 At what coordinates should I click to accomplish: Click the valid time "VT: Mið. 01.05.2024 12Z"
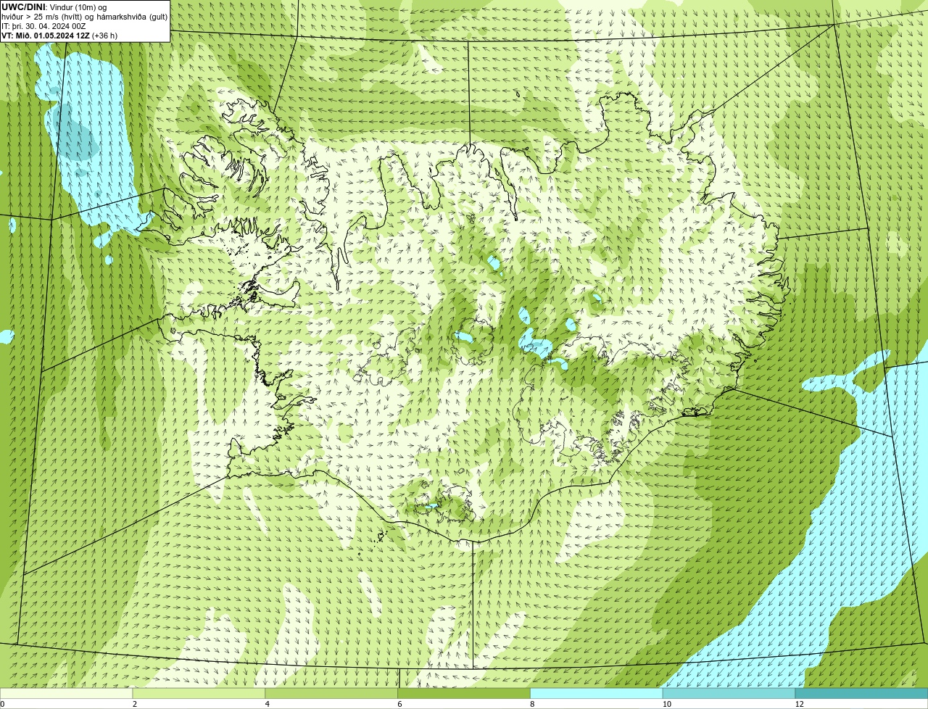46,36
